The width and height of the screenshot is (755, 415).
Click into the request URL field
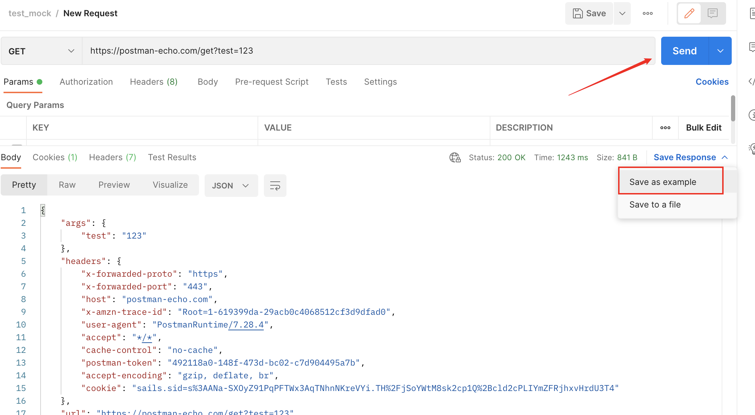click(x=367, y=51)
